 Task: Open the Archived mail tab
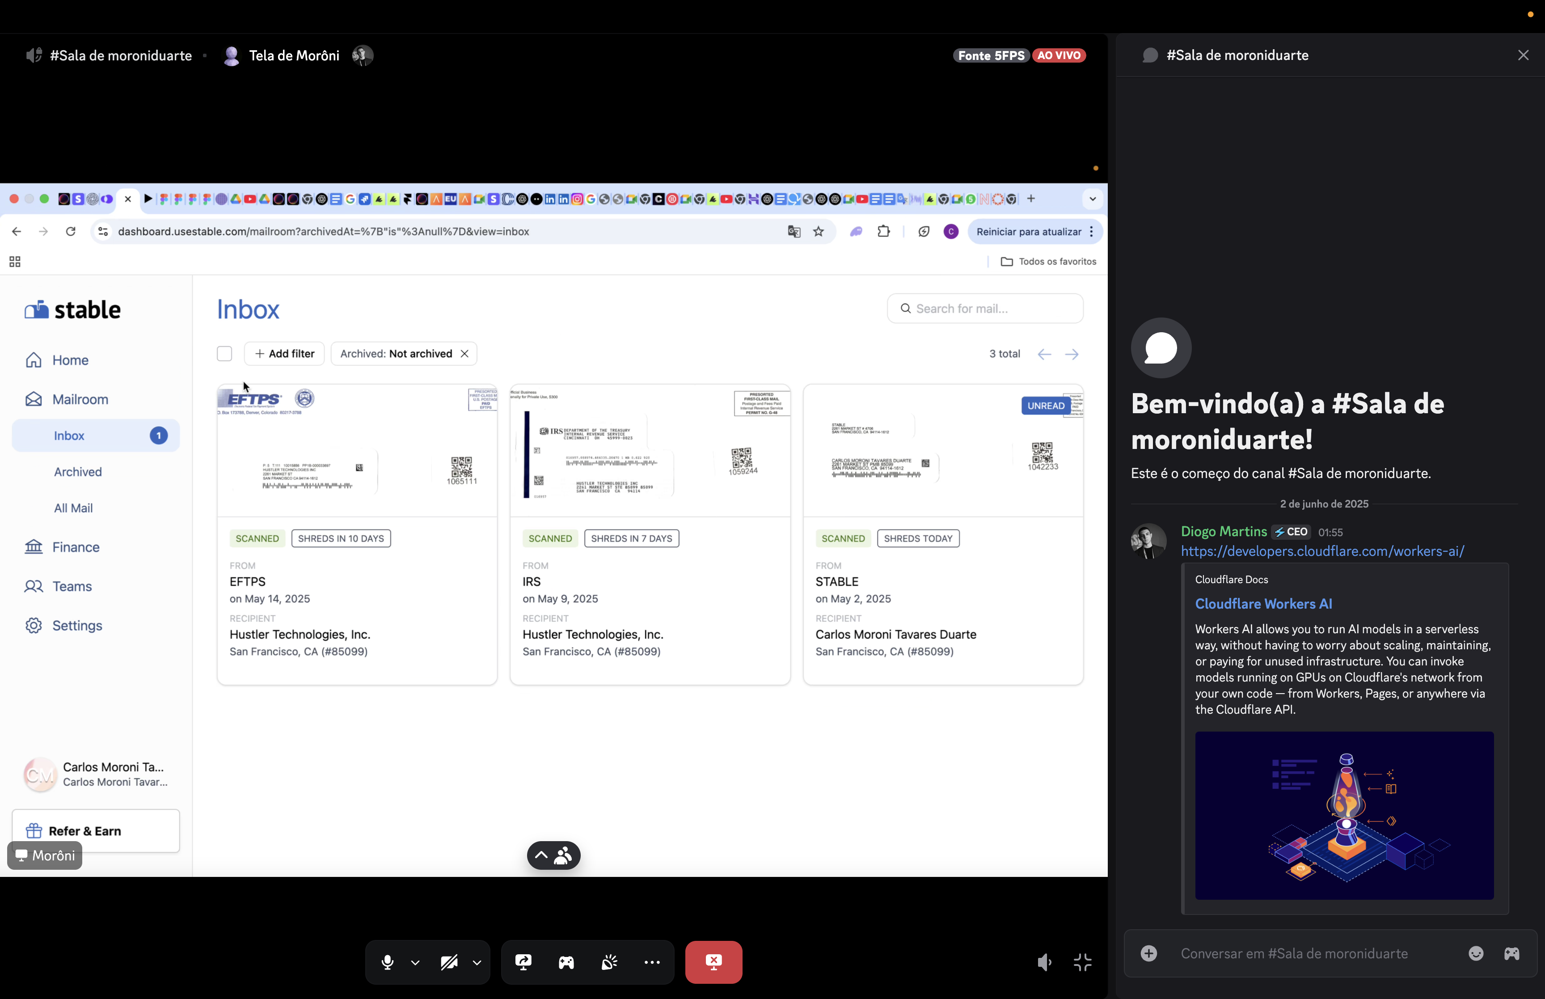(x=78, y=472)
